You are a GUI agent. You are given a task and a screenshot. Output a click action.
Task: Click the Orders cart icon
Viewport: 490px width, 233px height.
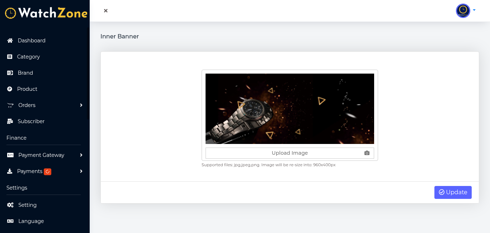click(10, 105)
